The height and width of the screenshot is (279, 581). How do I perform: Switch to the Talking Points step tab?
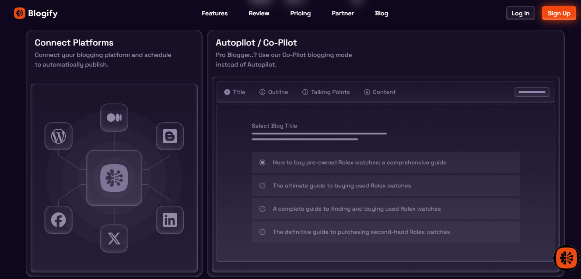click(x=326, y=92)
